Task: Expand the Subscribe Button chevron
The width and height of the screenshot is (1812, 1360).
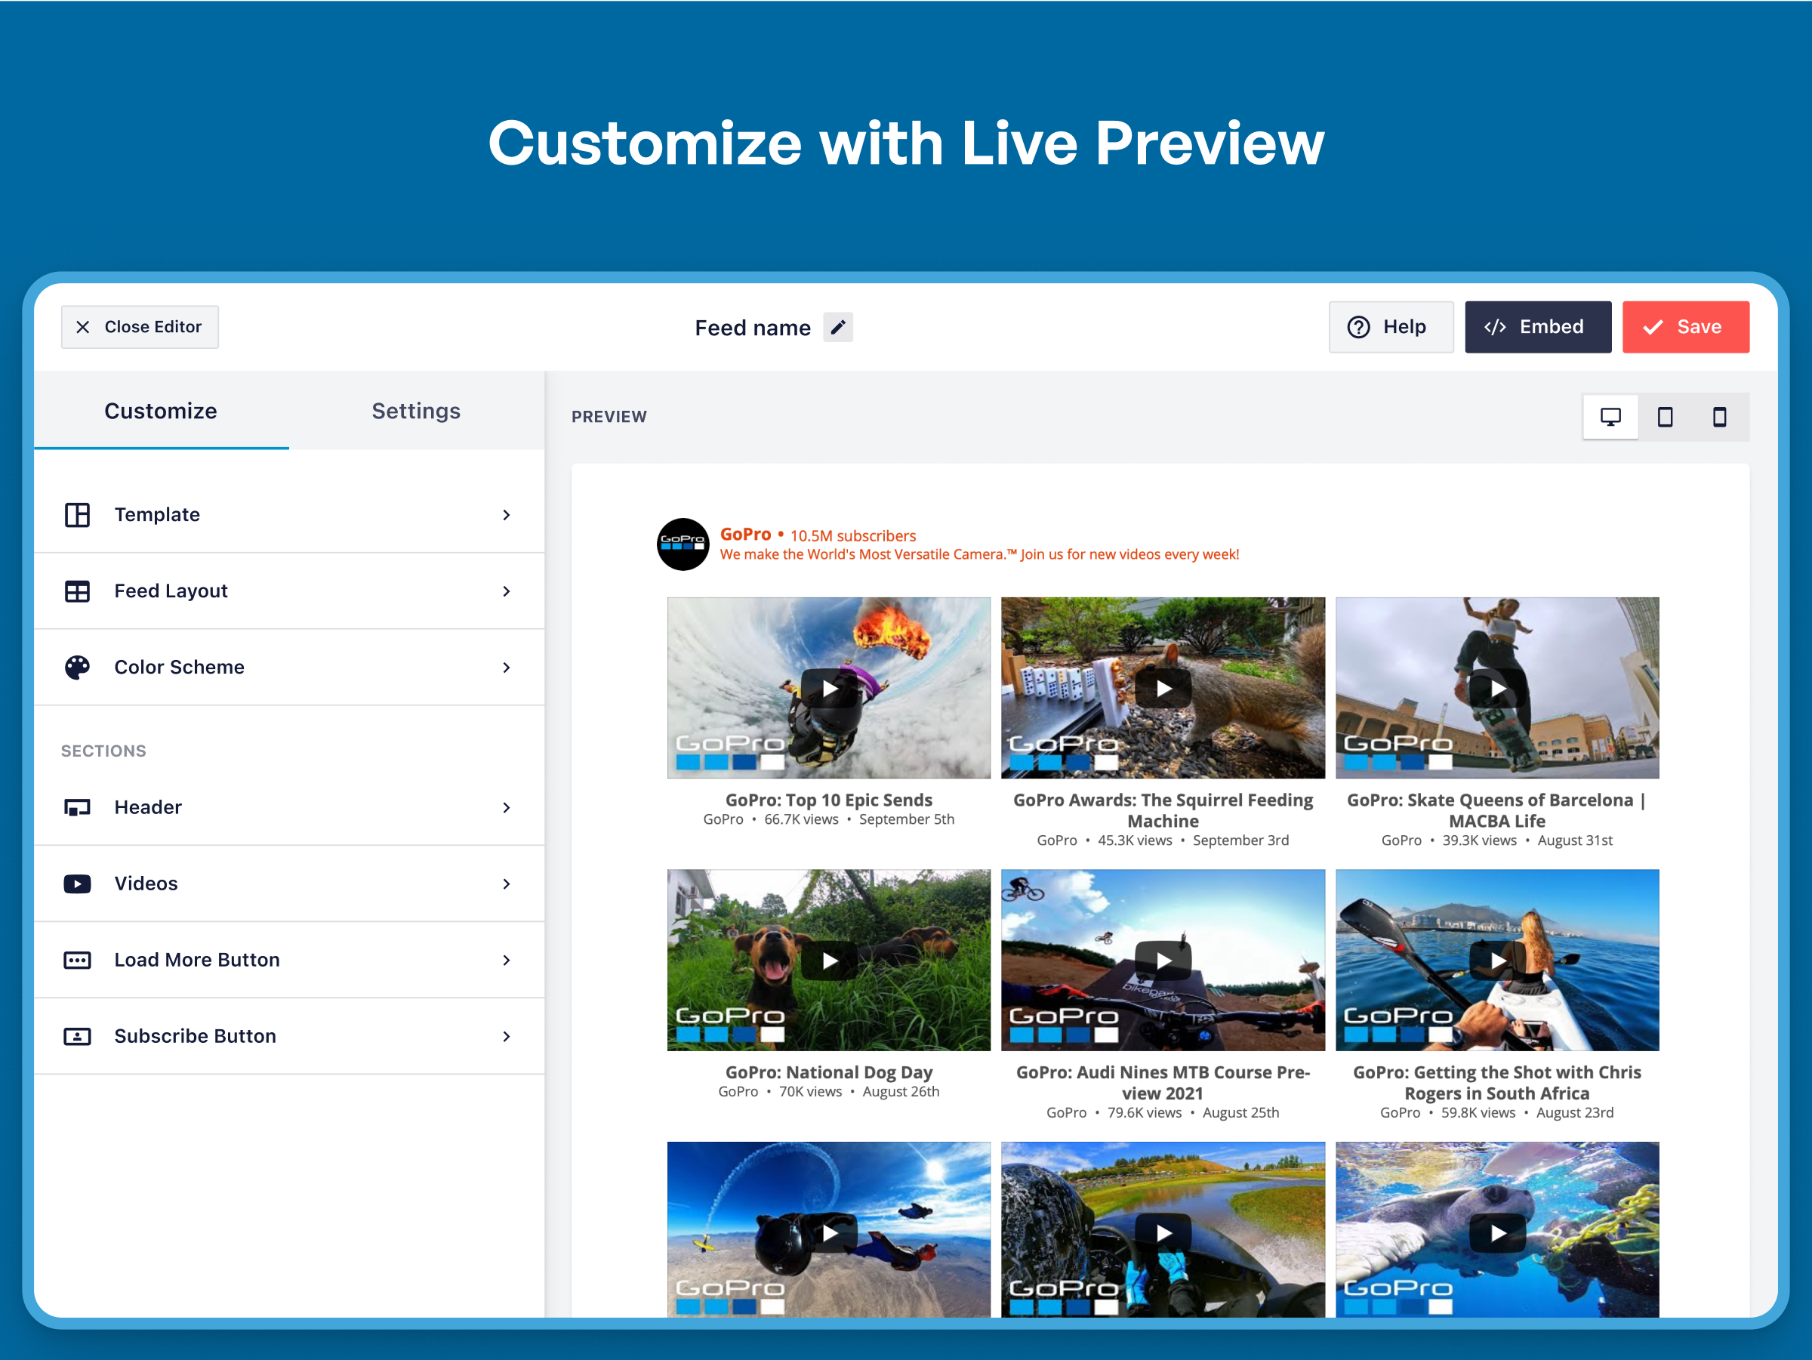Action: click(x=507, y=1035)
